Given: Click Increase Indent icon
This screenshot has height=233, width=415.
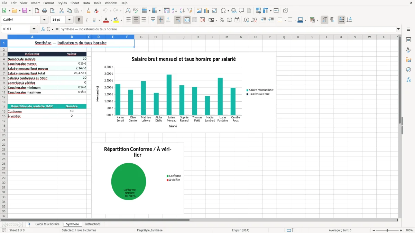Looking at the screenshot, I should pos(264,20).
